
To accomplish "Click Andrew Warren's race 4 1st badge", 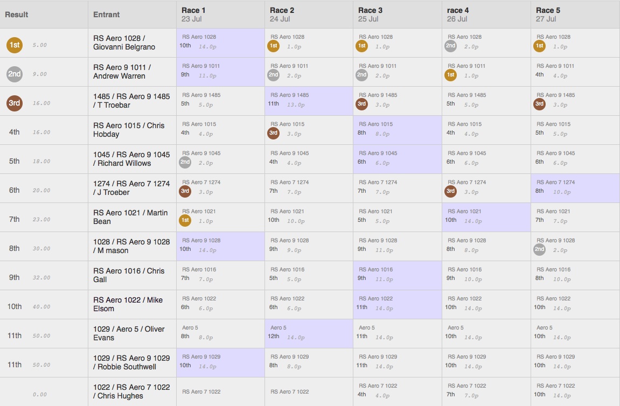I will [x=450, y=75].
